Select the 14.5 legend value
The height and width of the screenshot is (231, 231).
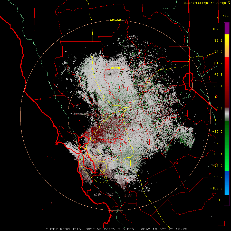click(x=218, y=97)
